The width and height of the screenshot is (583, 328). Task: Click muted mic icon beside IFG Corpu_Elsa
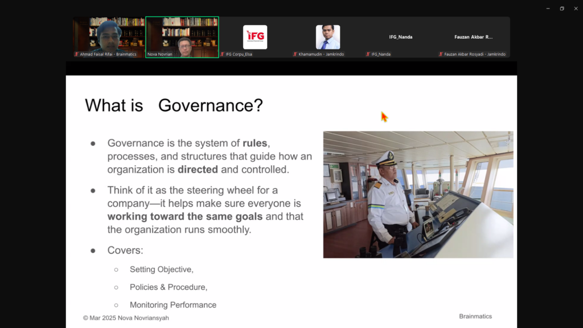[x=223, y=54]
